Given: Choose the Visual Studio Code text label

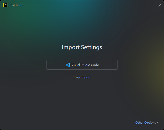Looking at the screenshot, I should coord(85,65).
